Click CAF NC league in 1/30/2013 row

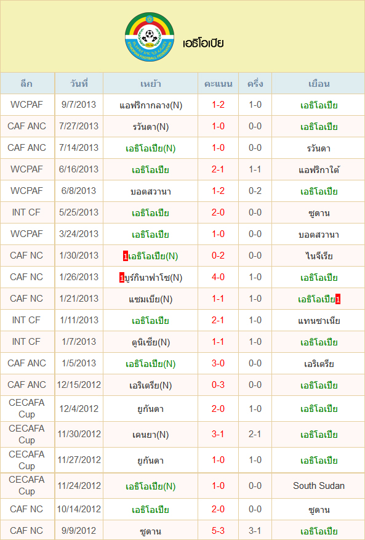(x=27, y=256)
